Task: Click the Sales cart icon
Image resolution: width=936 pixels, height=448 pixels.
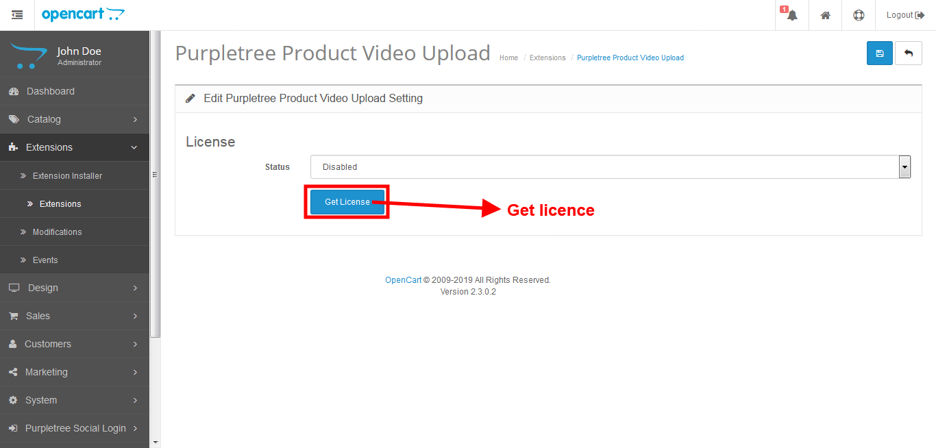Action: pos(13,316)
